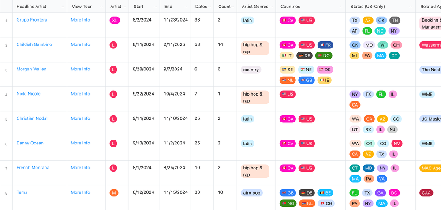Open the Headline Artist column options menu
The image size is (441, 210).
click(62, 7)
